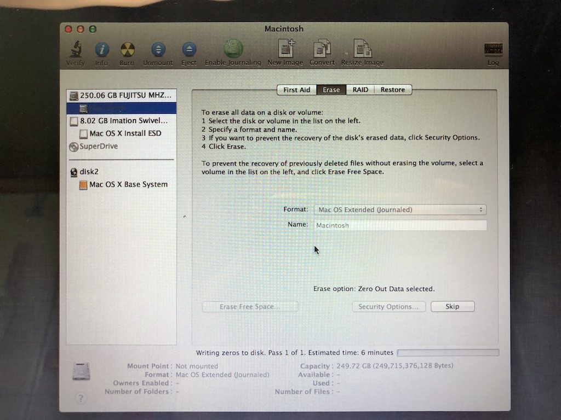Click the Convert toolbar icon
Image resolution: width=561 pixels, height=420 pixels.
[322, 50]
